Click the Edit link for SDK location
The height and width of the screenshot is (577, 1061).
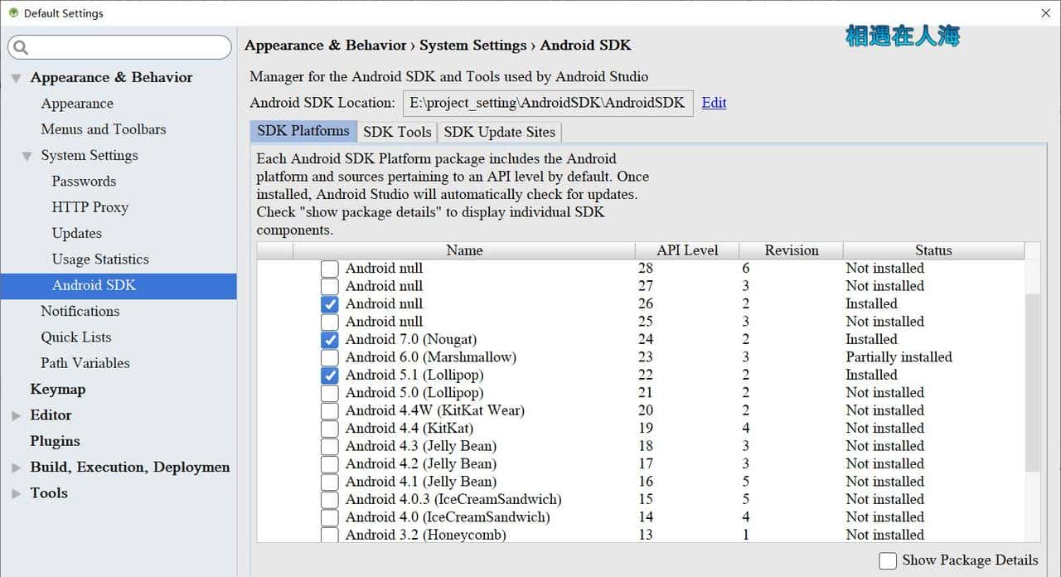click(x=714, y=103)
